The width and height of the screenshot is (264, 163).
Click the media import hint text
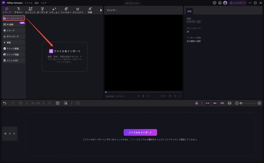(65, 59)
